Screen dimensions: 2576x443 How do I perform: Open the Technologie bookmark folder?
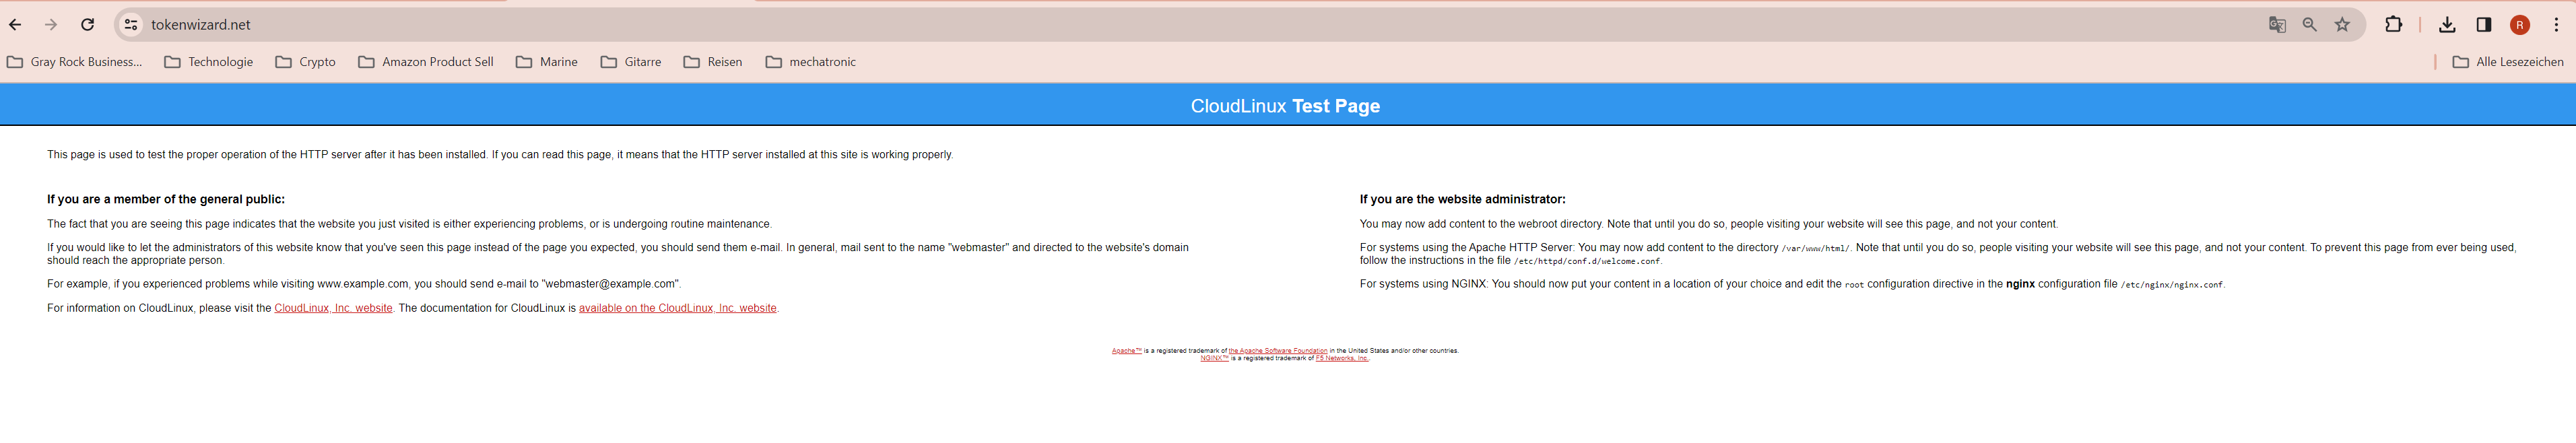209,62
